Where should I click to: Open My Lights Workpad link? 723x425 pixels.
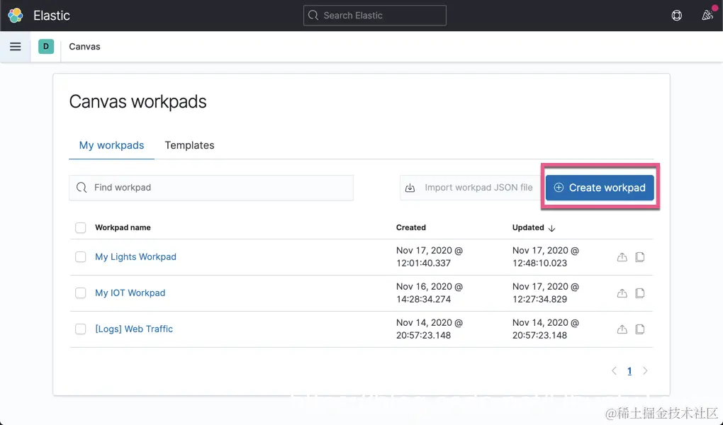135,256
